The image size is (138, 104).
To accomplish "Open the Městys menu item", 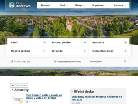I will click(78, 5).
